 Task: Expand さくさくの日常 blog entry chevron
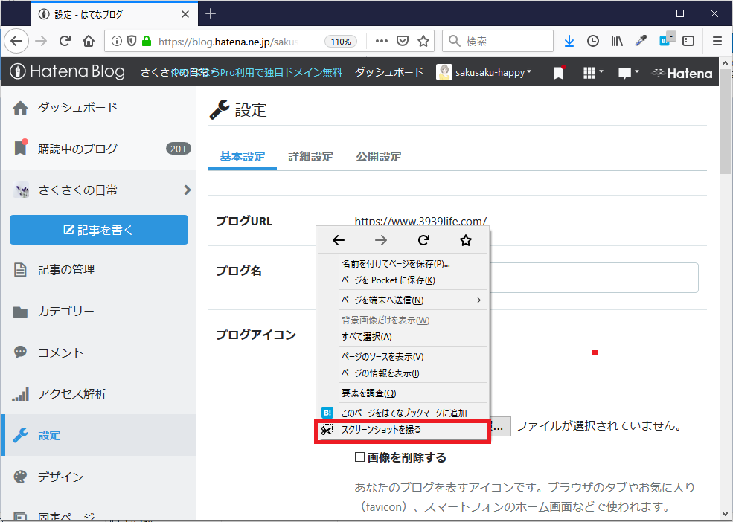point(186,190)
